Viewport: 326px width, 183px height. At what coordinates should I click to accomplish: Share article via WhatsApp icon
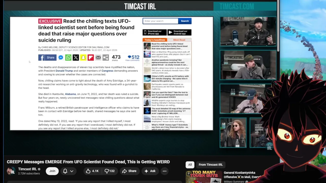click(68, 57)
